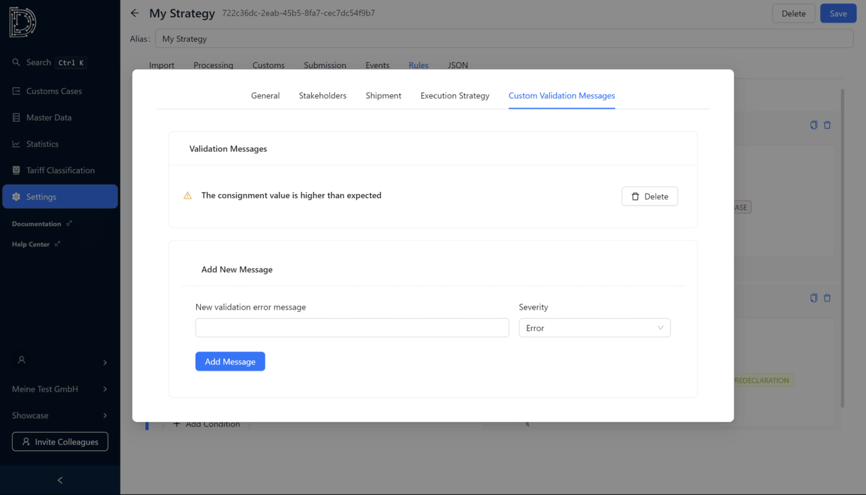Click the Add Message button
Image resolution: width=866 pixels, height=495 pixels.
(x=230, y=361)
